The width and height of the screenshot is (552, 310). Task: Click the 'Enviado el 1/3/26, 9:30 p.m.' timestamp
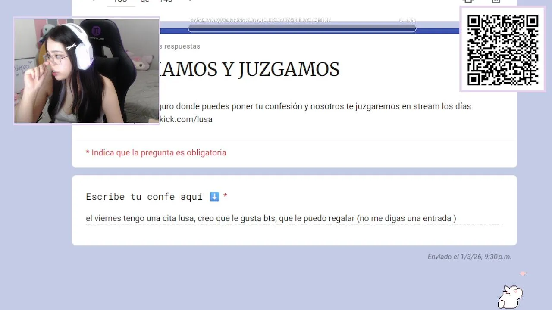point(469,257)
